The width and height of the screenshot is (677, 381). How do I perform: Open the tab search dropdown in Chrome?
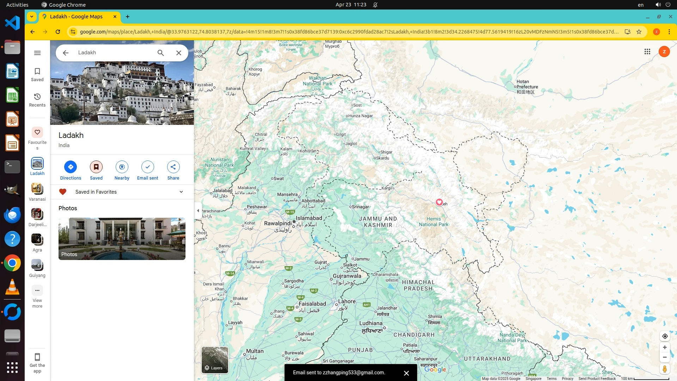(x=32, y=17)
